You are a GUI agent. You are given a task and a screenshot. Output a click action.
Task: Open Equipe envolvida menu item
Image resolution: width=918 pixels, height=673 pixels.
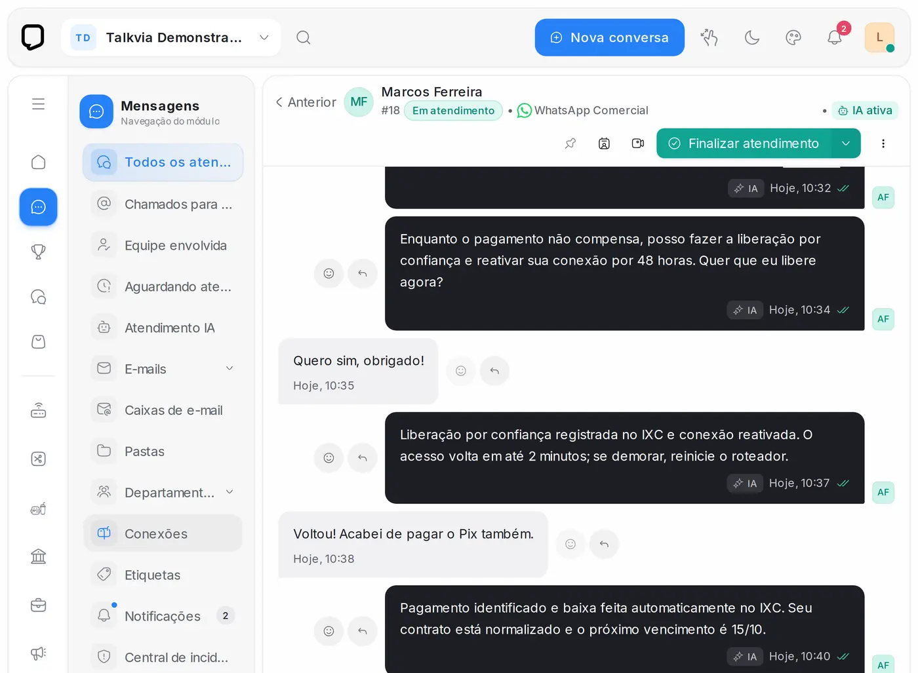163,245
